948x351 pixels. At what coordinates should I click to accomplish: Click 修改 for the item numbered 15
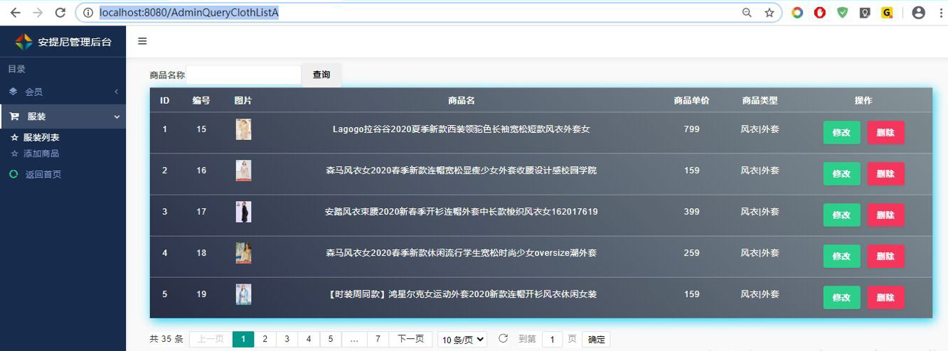pyautogui.click(x=841, y=133)
